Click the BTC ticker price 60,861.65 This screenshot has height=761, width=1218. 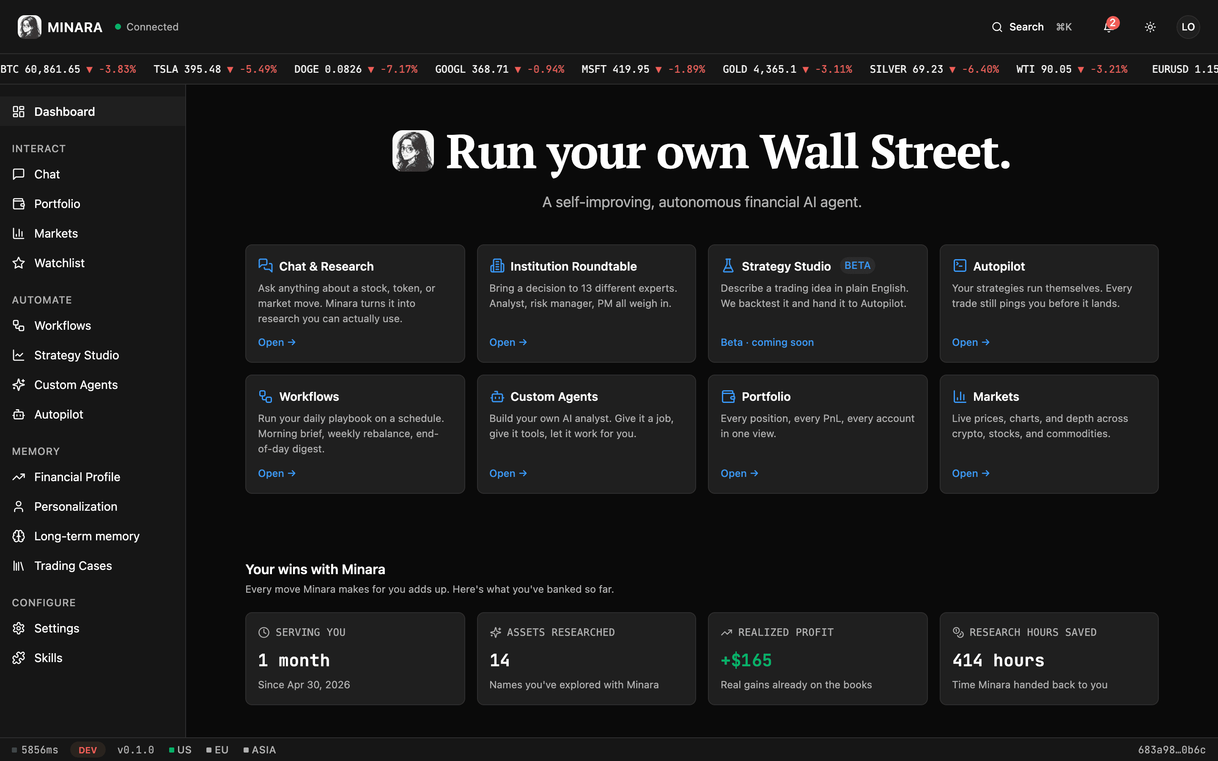tap(52, 69)
